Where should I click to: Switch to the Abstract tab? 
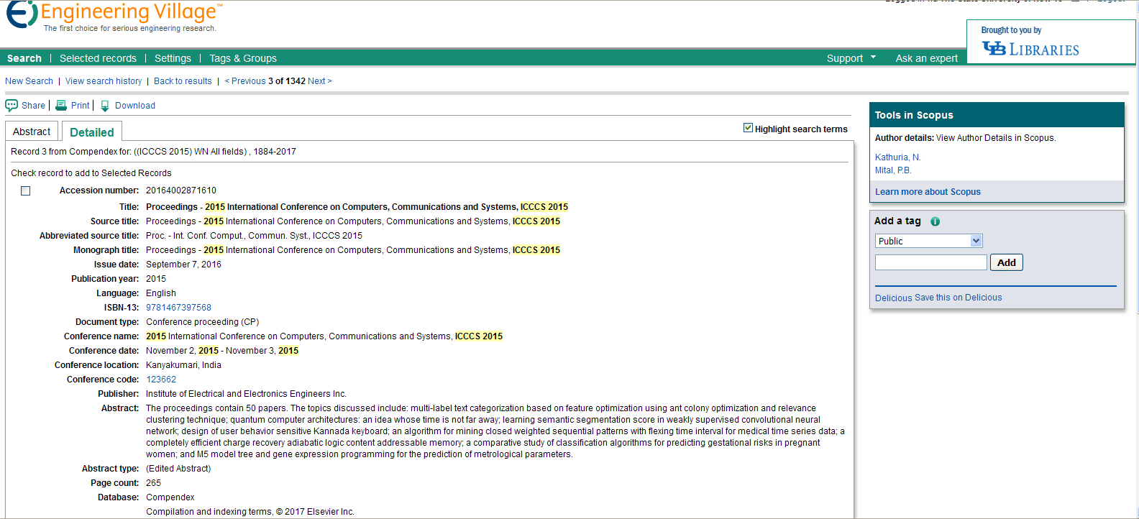pyautogui.click(x=32, y=132)
